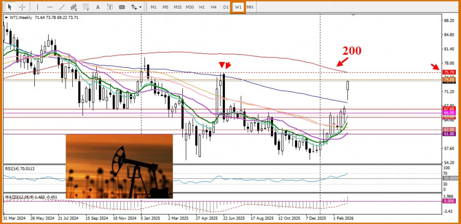
Task: Toggle the H1 timeframe
Action: point(202,7)
